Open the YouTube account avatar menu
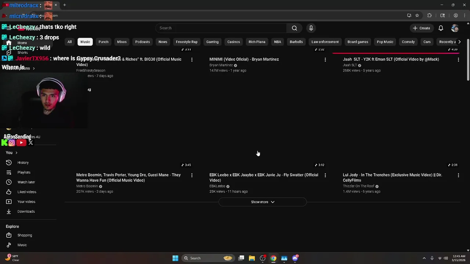 click(455, 28)
